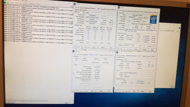Image resolution: width=190 pixels, height=107 pixels.
Task: Switch to the Graphics tab in the SPD window
Action: 104,9
